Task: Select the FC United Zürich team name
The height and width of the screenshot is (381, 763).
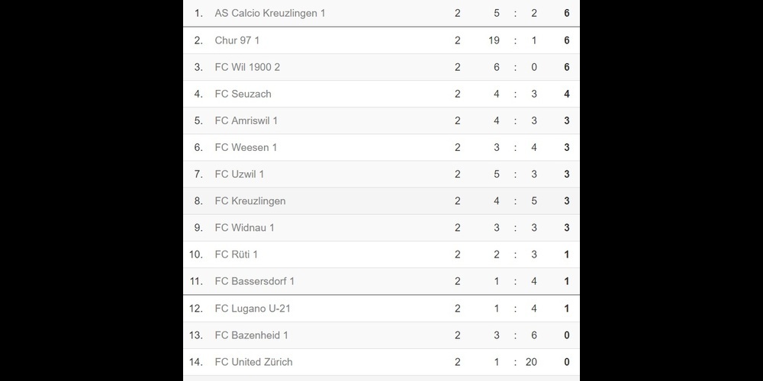Action: 253,361
